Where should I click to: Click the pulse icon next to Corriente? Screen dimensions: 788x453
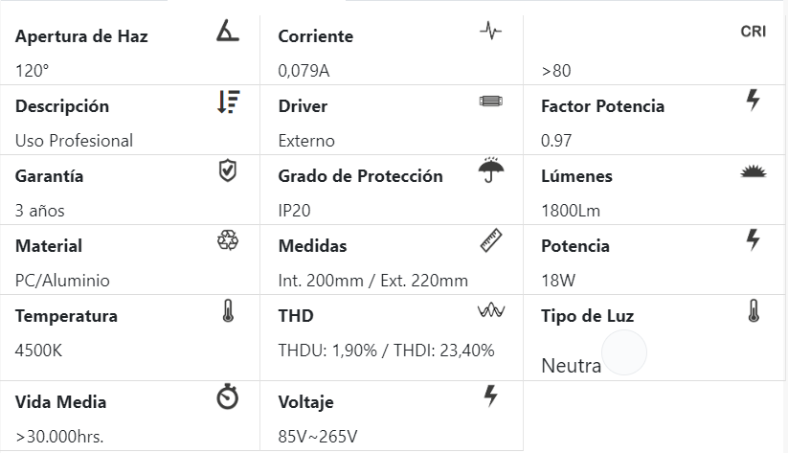click(490, 32)
